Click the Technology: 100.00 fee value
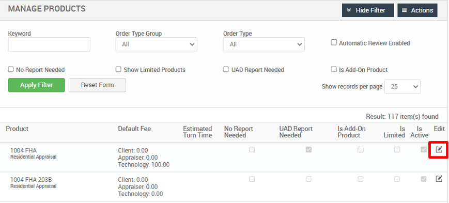Screen dimensions: 449x203 [144, 165]
